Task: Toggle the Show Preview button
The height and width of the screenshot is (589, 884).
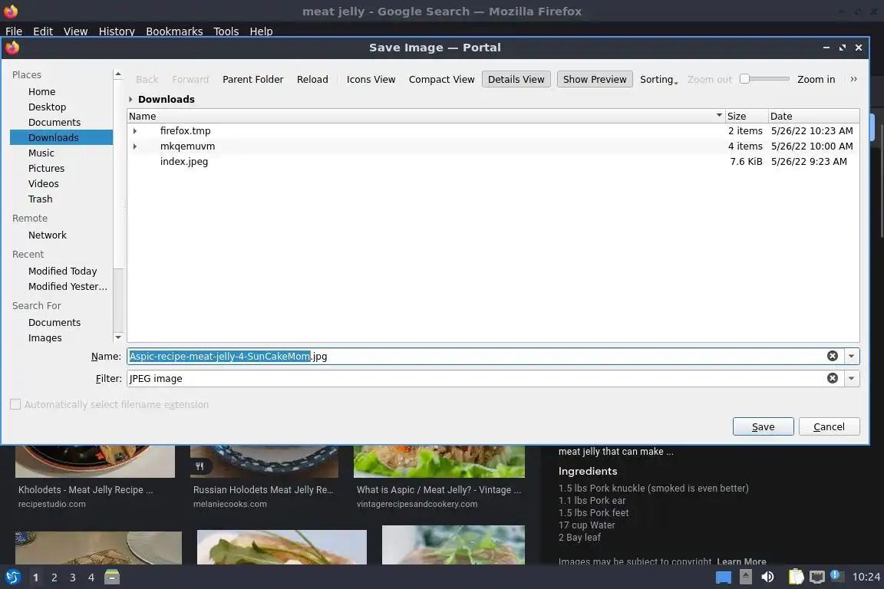Action: [595, 80]
